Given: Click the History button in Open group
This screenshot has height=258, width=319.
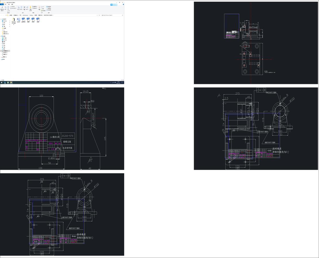Looking at the screenshot, I should tap(43, 10).
